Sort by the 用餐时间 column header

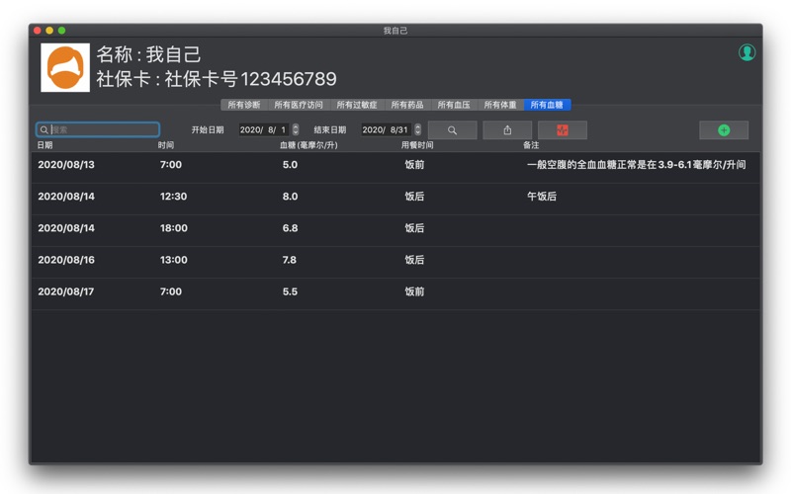point(417,145)
